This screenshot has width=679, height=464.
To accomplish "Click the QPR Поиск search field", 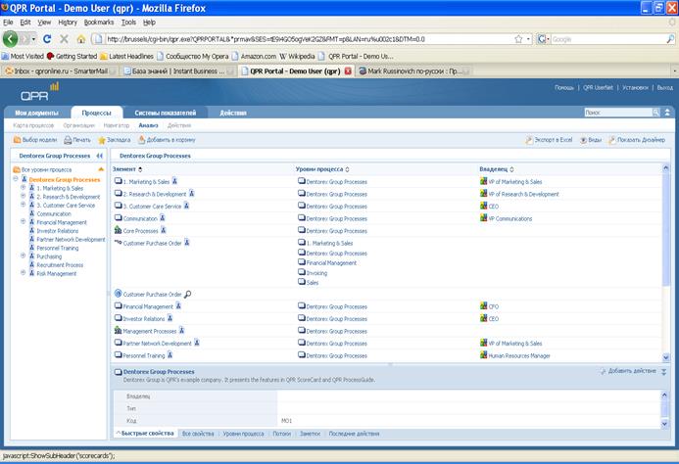I will click(618, 113).
